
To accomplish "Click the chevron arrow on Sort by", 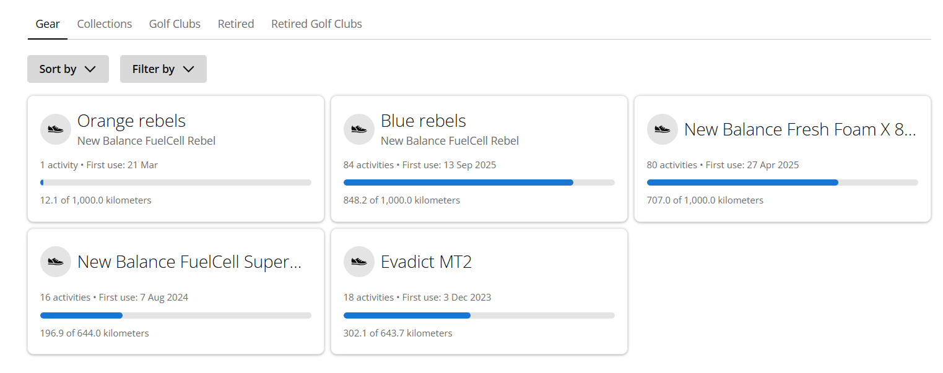I will (x=90, y=69).
